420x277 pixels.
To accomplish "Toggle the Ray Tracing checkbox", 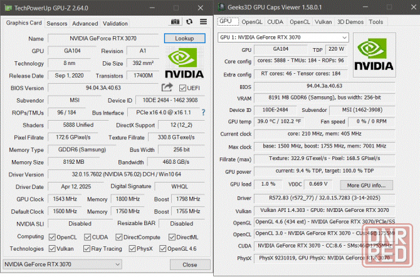I will 87,249.
